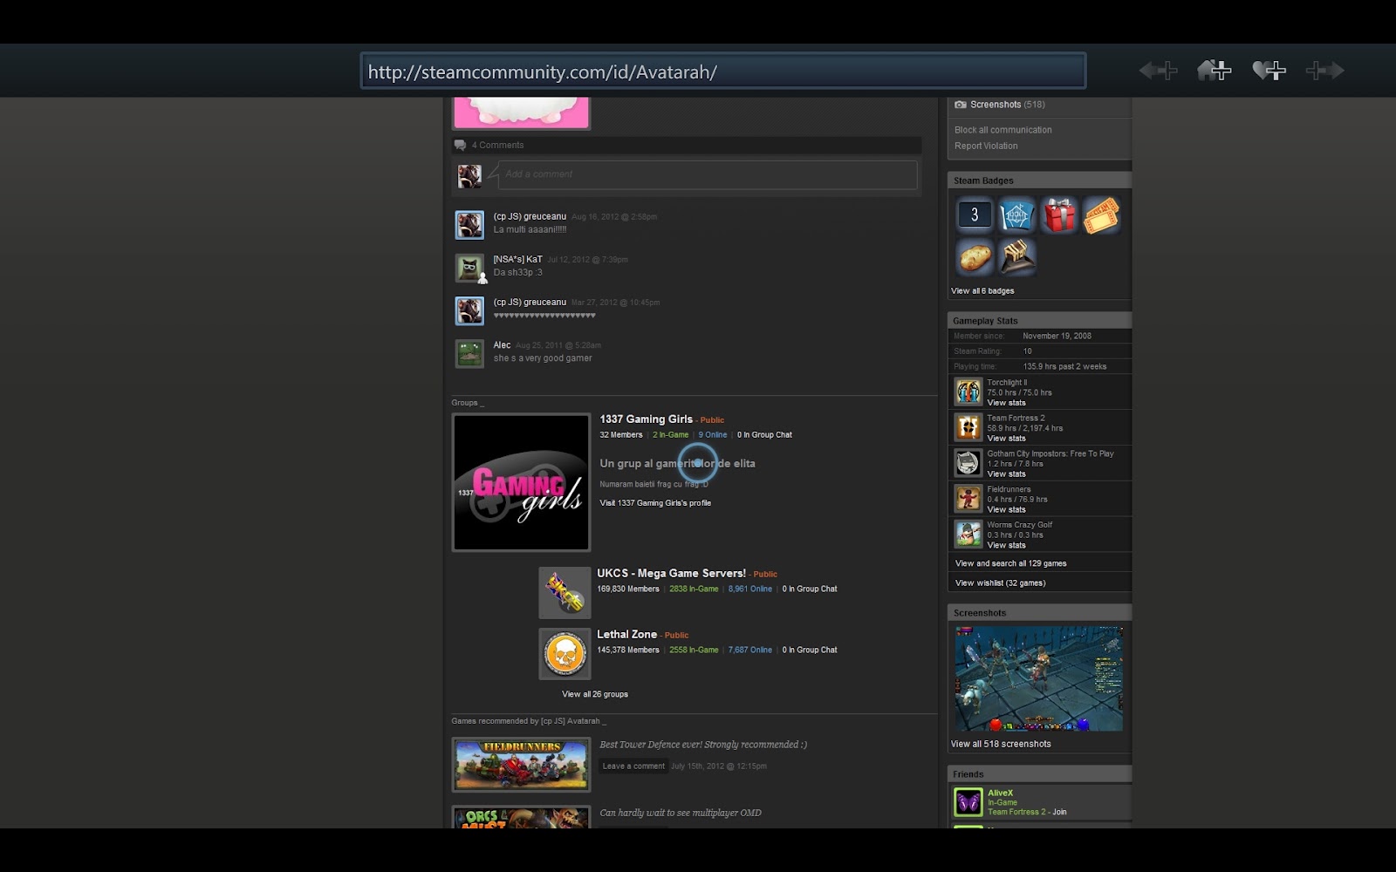
Task: Click Join next to Team Fortress 2
Action: (x=1059, y=812)
